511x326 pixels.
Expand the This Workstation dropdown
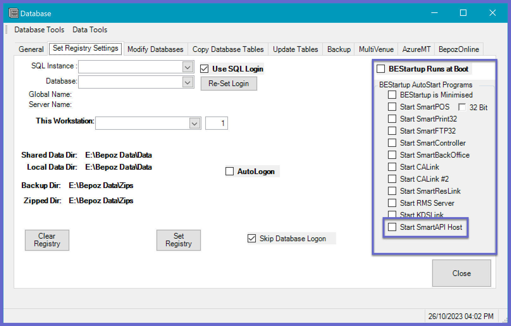tap(194, 123)
